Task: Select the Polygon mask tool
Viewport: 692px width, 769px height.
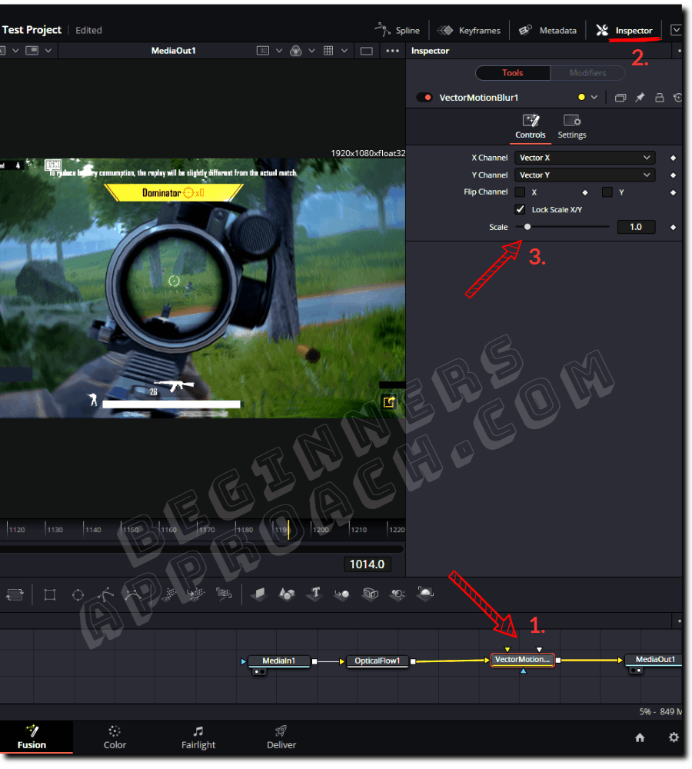Action: click(x=107, y=594)
